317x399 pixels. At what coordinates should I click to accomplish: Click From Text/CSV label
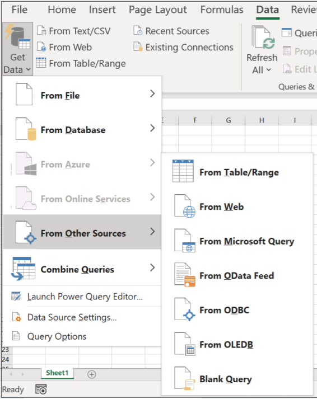point(80,31)
